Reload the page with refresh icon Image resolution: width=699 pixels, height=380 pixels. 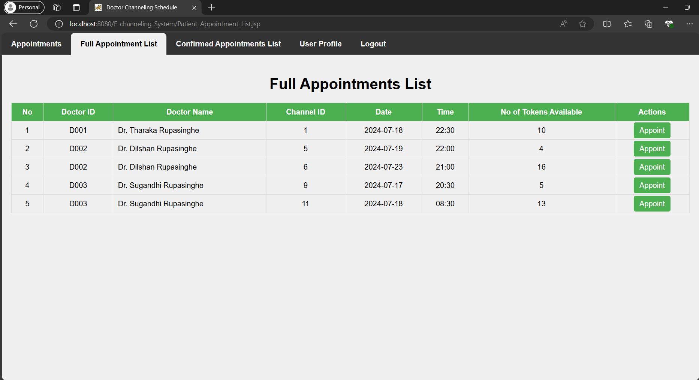tap(34, 24)
